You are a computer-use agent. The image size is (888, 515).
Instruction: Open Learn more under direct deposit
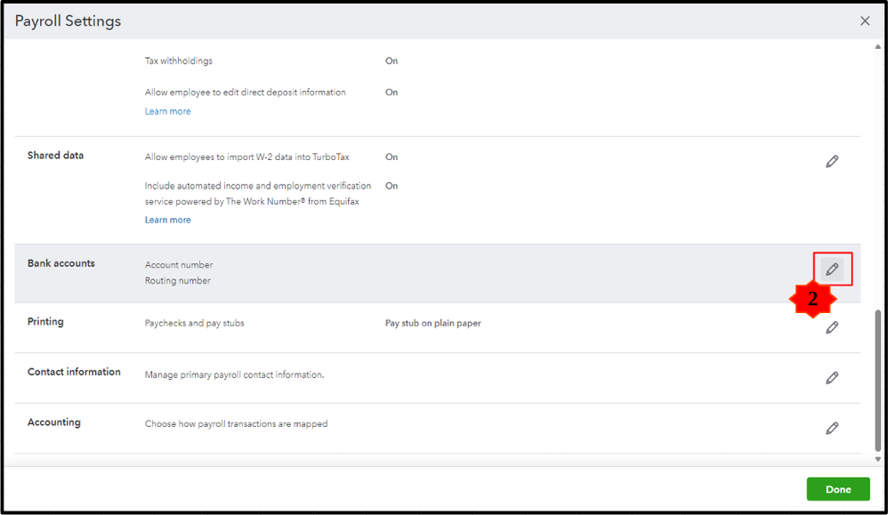click(x=167, y=111)
